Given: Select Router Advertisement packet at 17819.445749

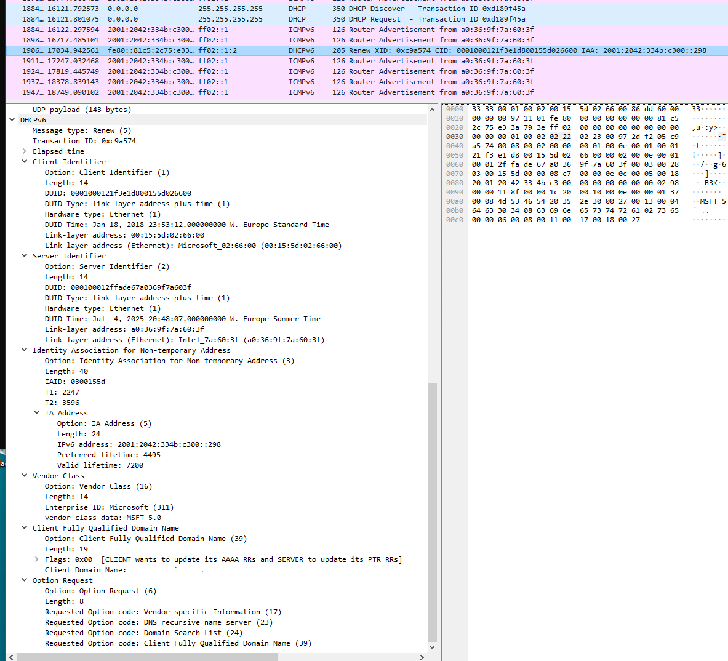Looking at the screenshot, I should click(367, 71).
